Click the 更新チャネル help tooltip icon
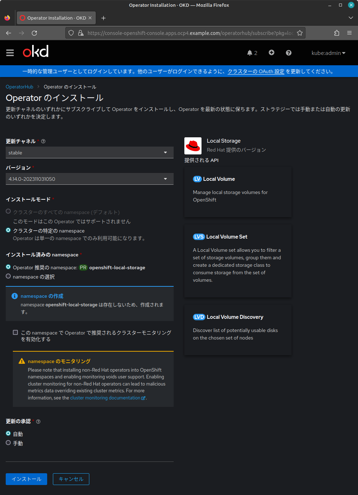 pos(43,141)
